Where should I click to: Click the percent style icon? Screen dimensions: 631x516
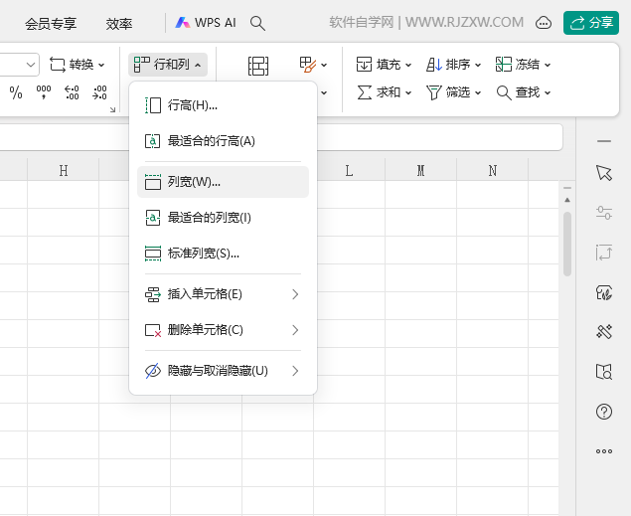16,92
